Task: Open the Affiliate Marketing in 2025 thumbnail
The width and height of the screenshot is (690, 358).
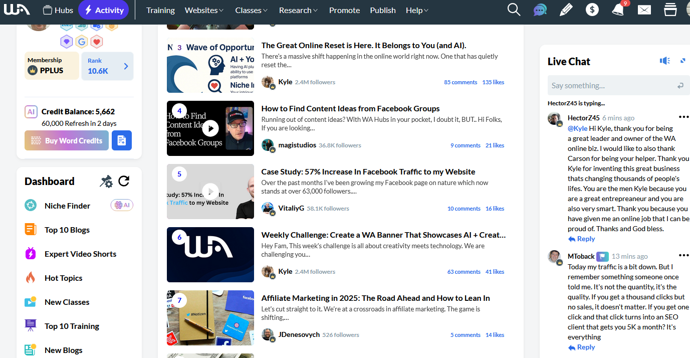Action: [x=210, y=318]
